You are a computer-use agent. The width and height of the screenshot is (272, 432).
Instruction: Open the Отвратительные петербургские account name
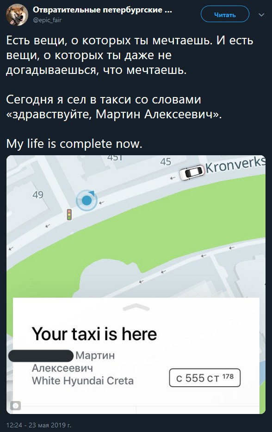click(x=102, y=10)
